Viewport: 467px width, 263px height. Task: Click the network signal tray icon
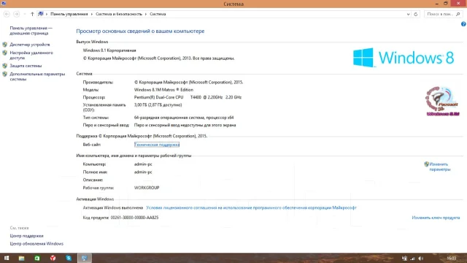coord(412,258)
